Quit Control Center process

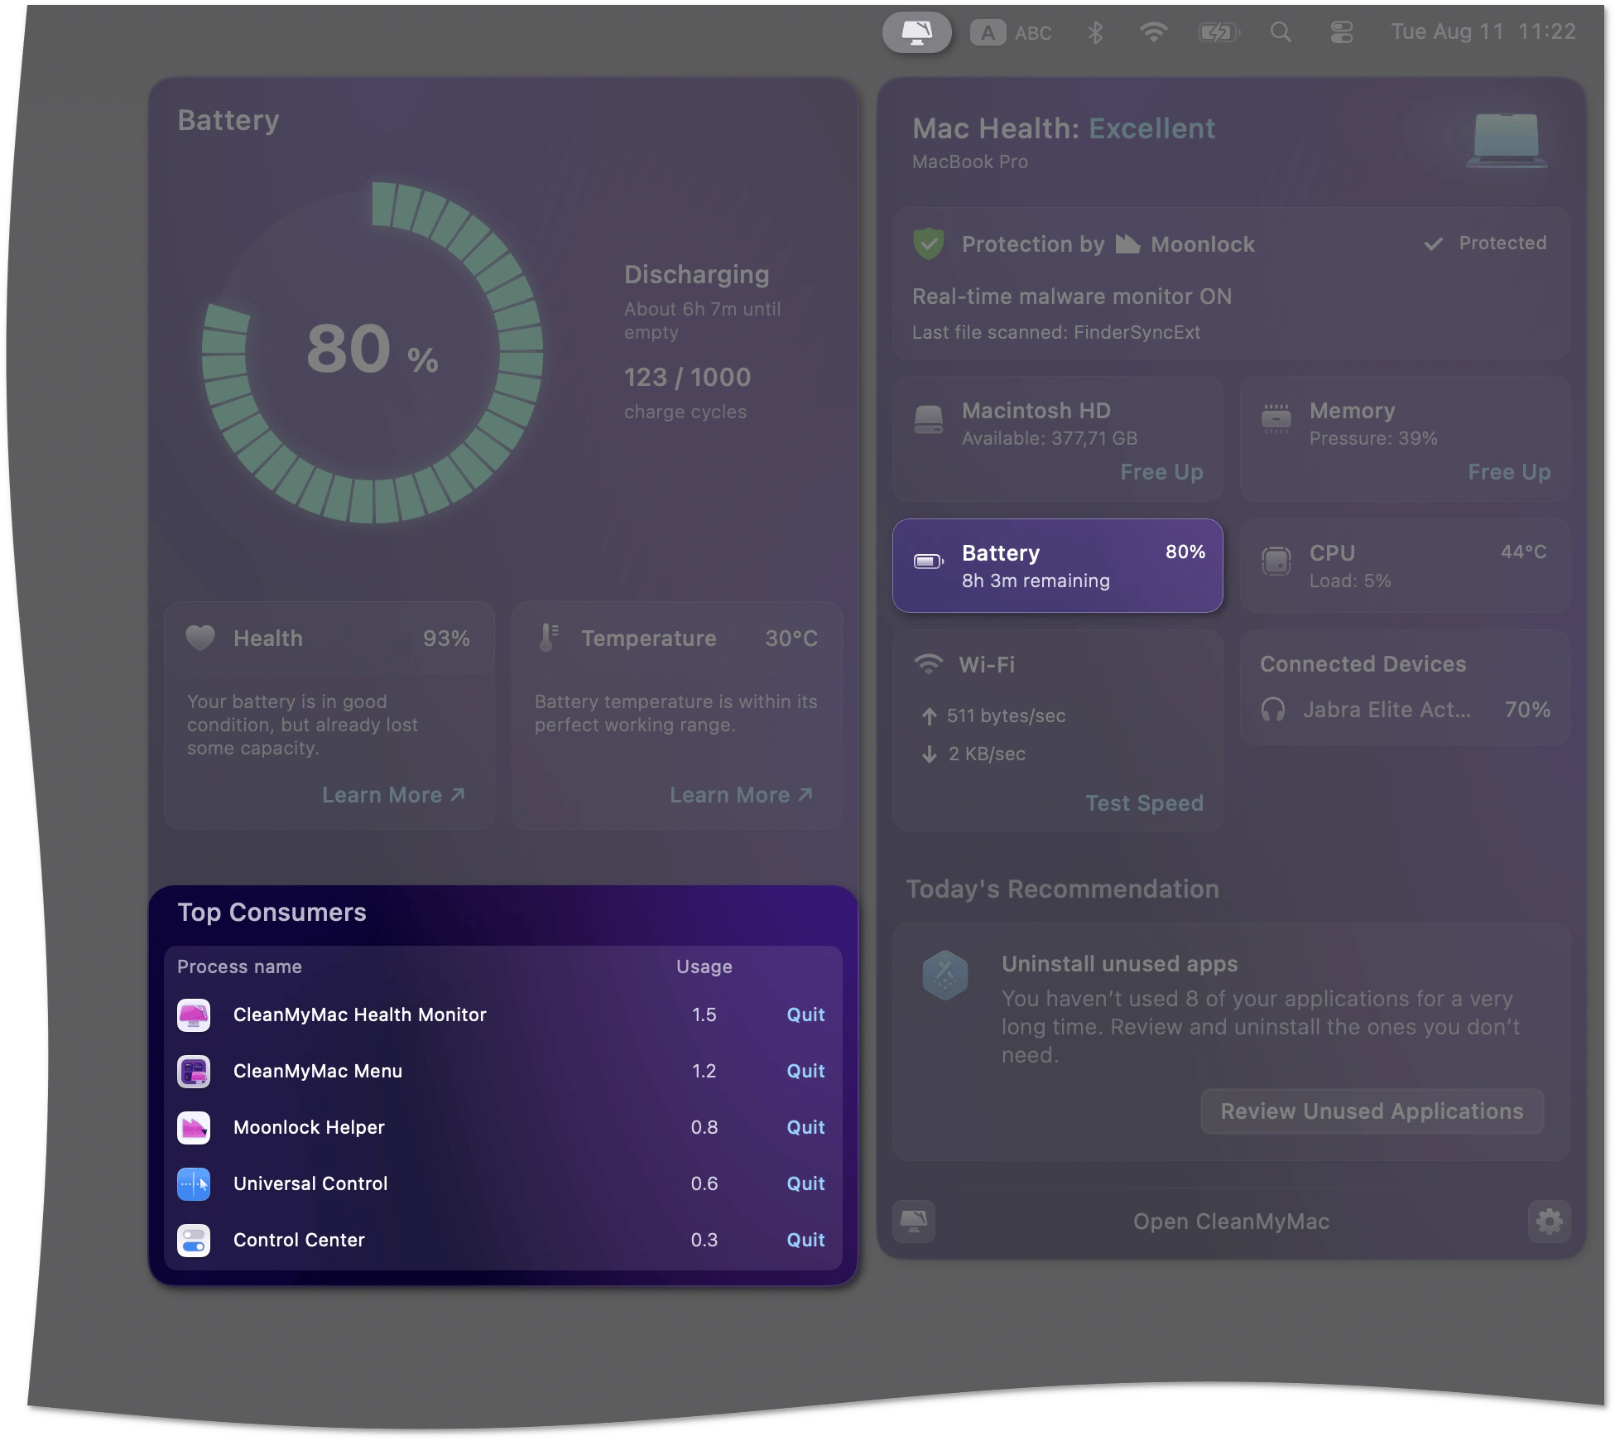[805, 1240]
